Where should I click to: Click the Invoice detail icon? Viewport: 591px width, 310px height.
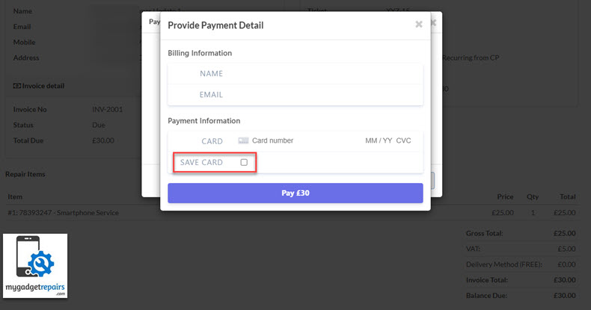tap(17, 86)
